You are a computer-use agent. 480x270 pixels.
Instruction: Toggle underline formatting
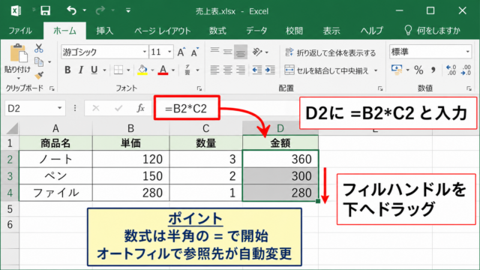click(94, 70)
